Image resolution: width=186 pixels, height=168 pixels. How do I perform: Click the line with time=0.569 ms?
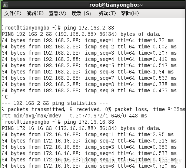click(x=89, y=78)
